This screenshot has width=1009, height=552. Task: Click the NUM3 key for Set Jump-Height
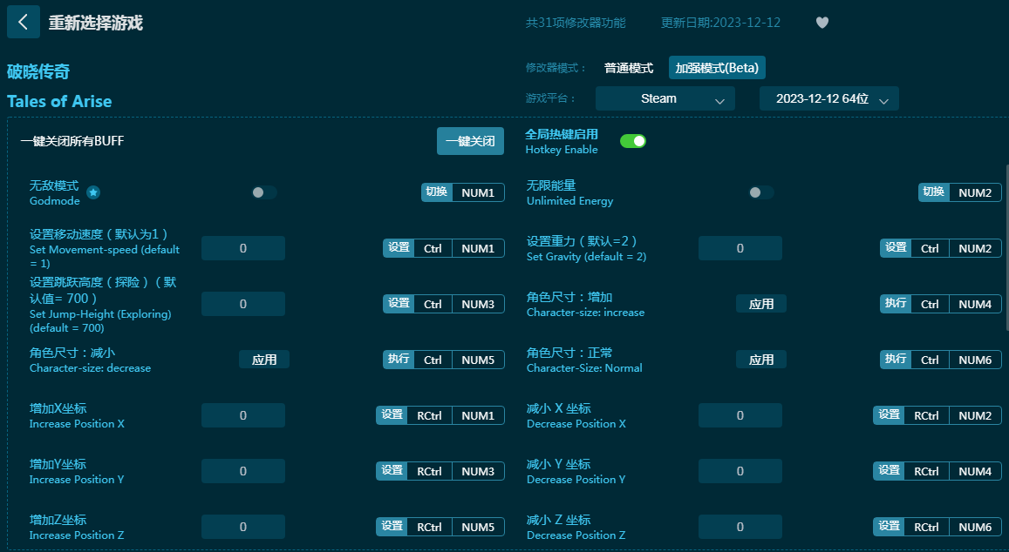(478, 305)
